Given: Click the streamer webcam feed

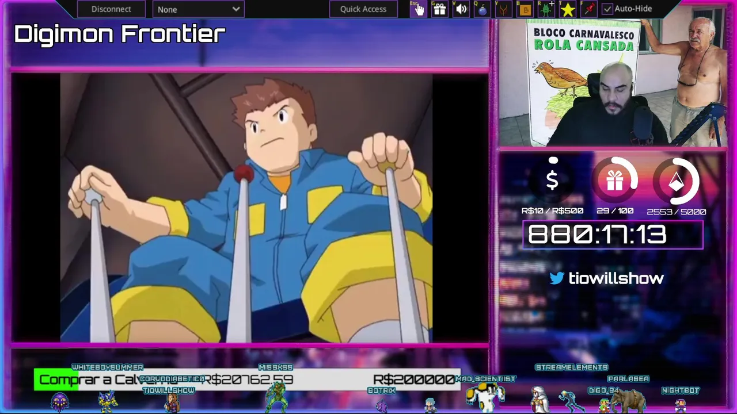Looking at the screenshot, I should pyautogui.click(x=613, y=83).
